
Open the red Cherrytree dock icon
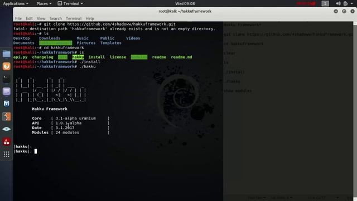click(6, 142)
